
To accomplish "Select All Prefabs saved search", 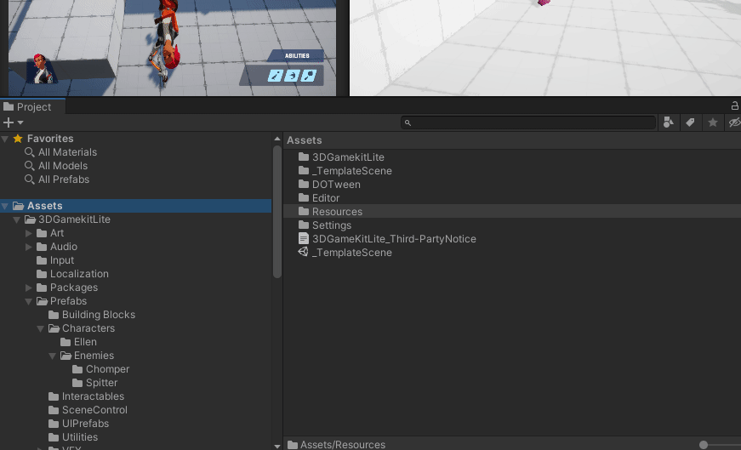I will [64, 179].
